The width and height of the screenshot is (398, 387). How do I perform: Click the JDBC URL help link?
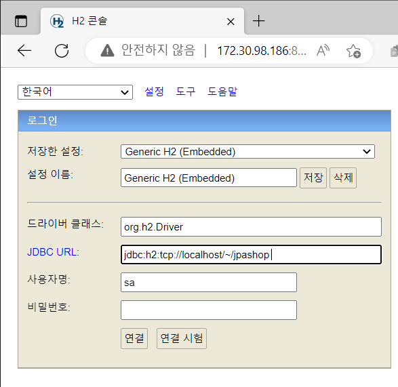coord(53,252)
